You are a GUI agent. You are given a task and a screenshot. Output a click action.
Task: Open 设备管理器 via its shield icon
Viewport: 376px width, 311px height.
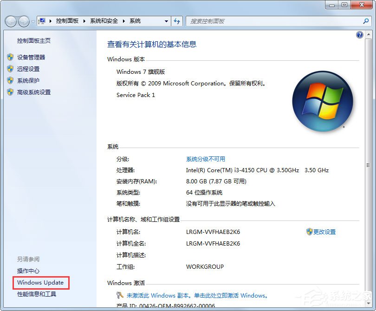click(x=10, y=57)
